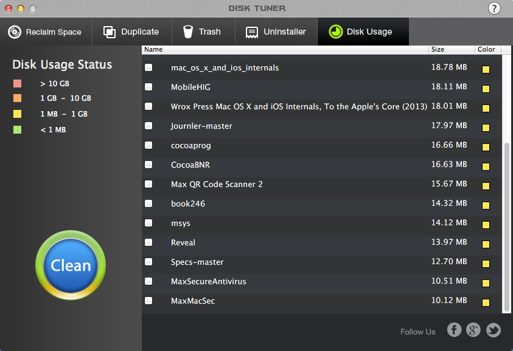Click the yellow swatch for book246
The image size is (513, 351).
(x=486, y=205)
